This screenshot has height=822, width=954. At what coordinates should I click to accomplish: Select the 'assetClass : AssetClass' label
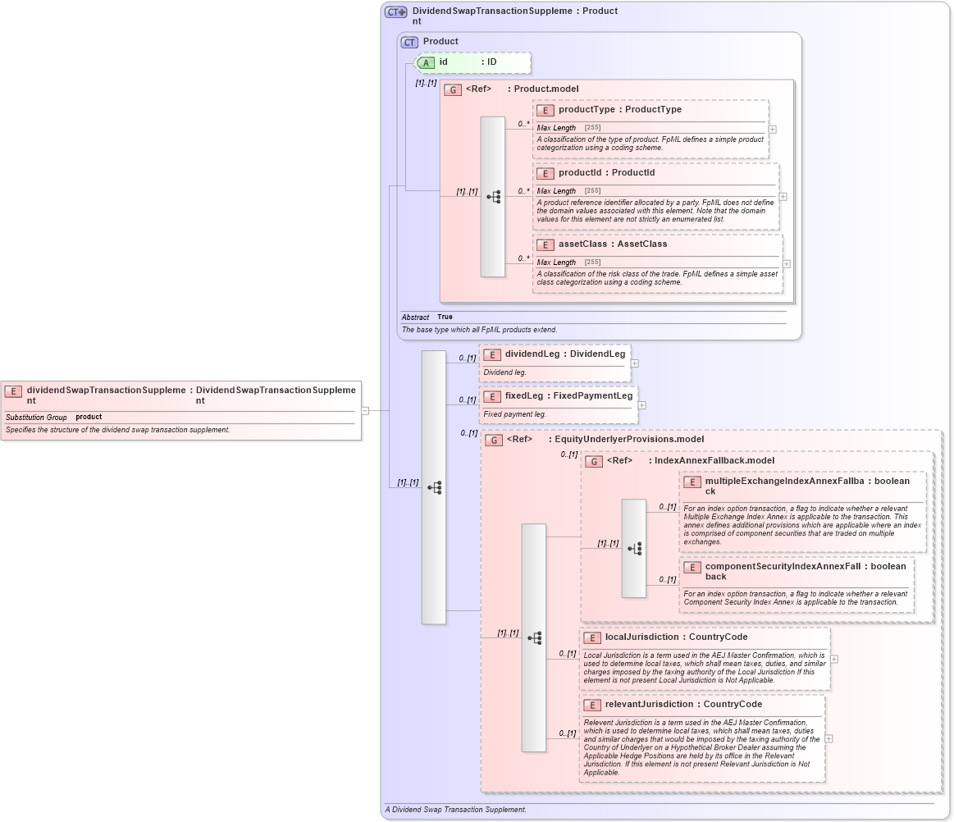(613, 244)
